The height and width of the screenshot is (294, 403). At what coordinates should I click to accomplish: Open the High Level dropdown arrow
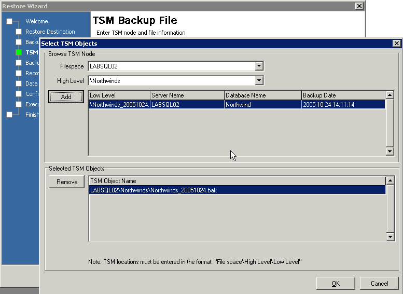[x=259, y=81]
